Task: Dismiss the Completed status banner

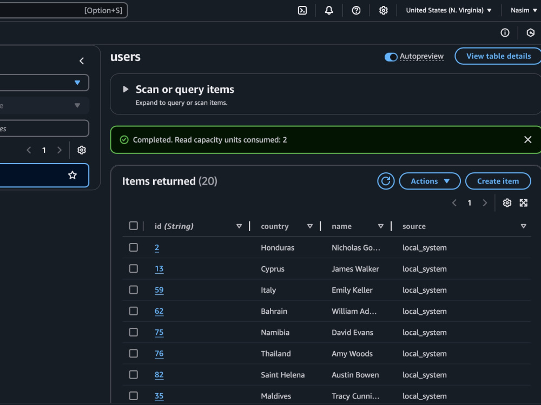Action: click(527, 139)
